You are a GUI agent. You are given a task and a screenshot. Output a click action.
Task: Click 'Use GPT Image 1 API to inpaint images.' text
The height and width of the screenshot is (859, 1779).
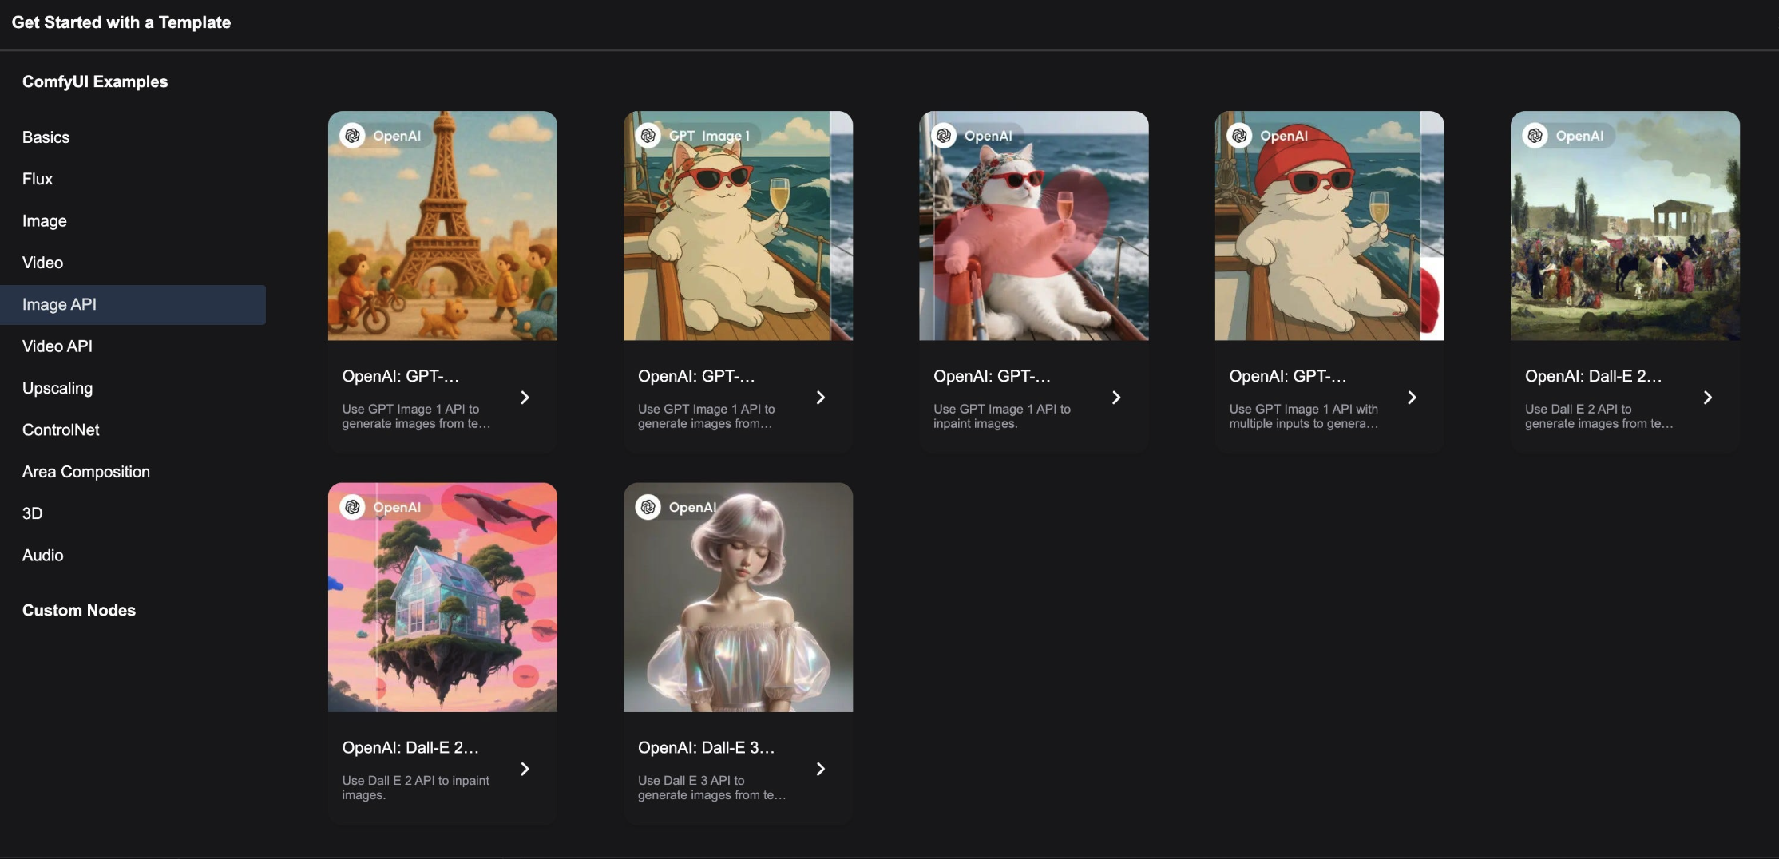pyautogui.click(x=1002, y=416)
